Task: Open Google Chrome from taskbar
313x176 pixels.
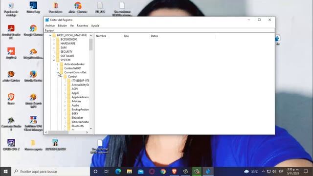Action: point(163,172)
